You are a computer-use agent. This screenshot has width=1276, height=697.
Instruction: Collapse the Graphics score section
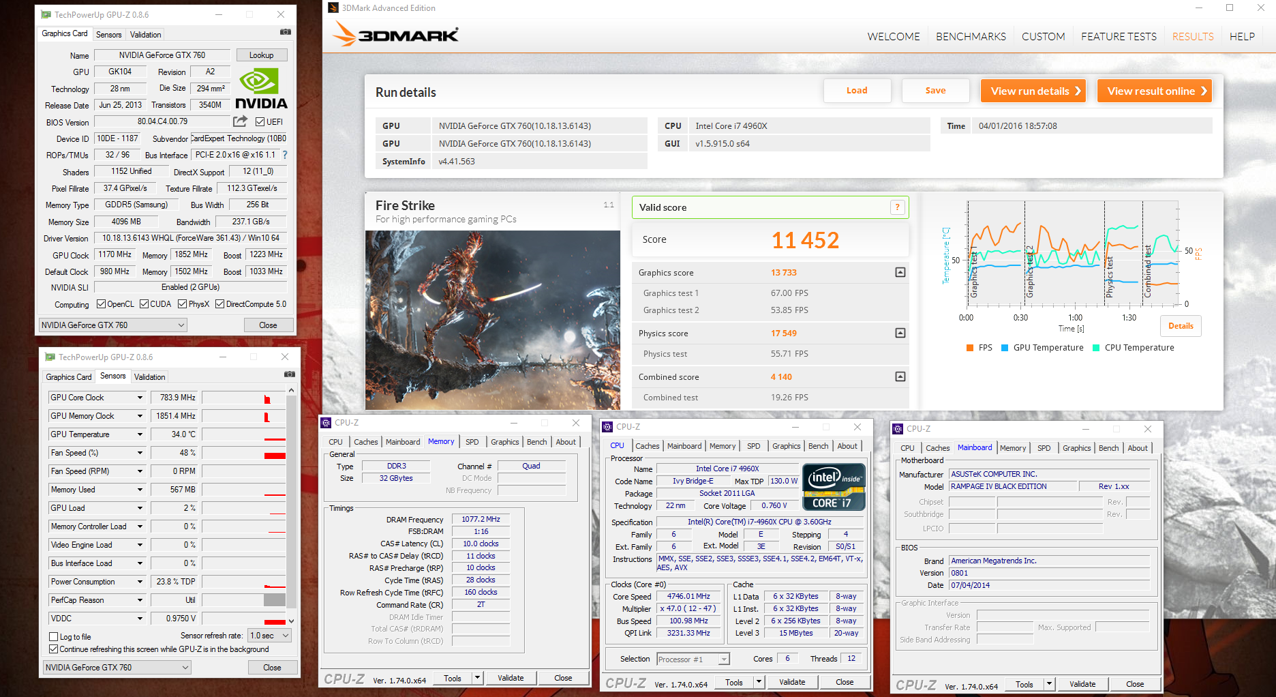(900, 272)
